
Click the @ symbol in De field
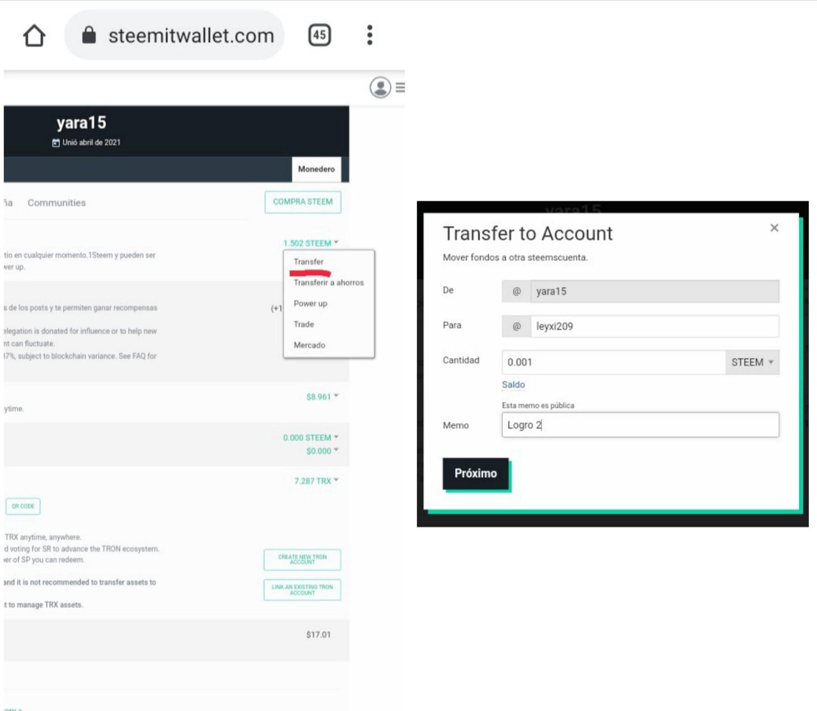pos(516,291)
